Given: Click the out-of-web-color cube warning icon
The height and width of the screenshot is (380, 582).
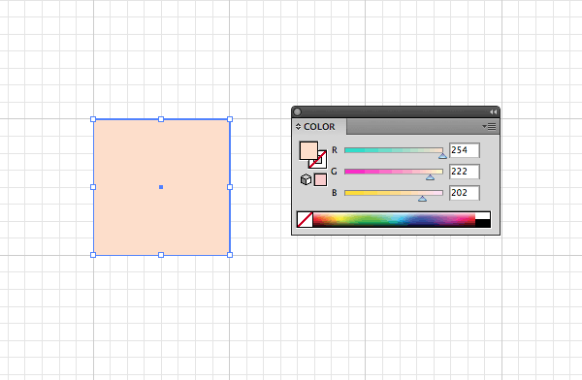Looking at the screenshot, I should (x=306, y=179).
